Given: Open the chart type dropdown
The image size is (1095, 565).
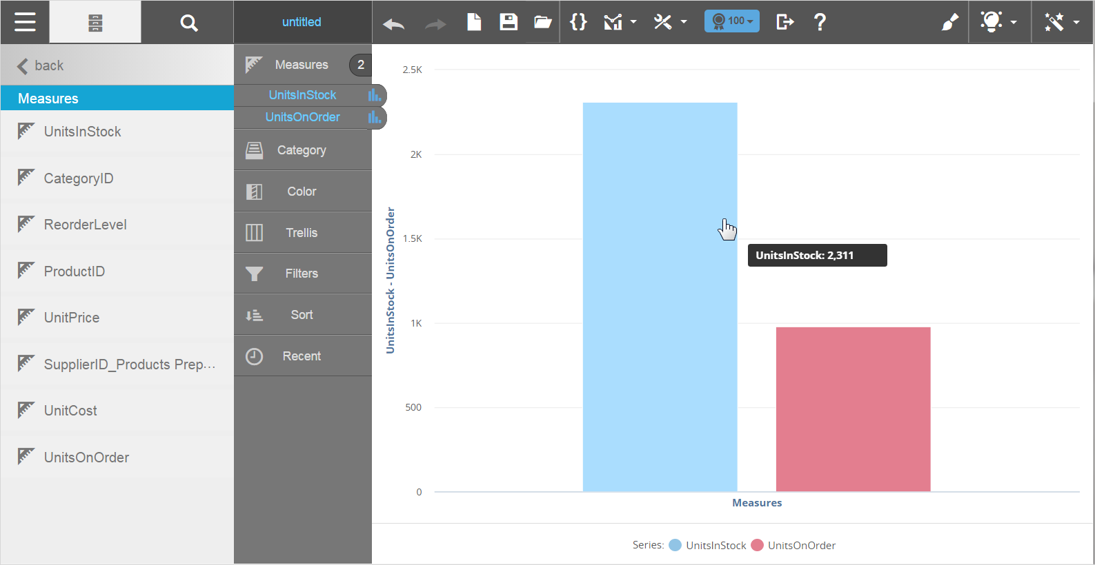Looking at the screenshot, I should click(619, 22).
